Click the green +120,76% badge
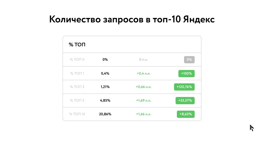Screen dimensions: 264x141 coord(184,87)
